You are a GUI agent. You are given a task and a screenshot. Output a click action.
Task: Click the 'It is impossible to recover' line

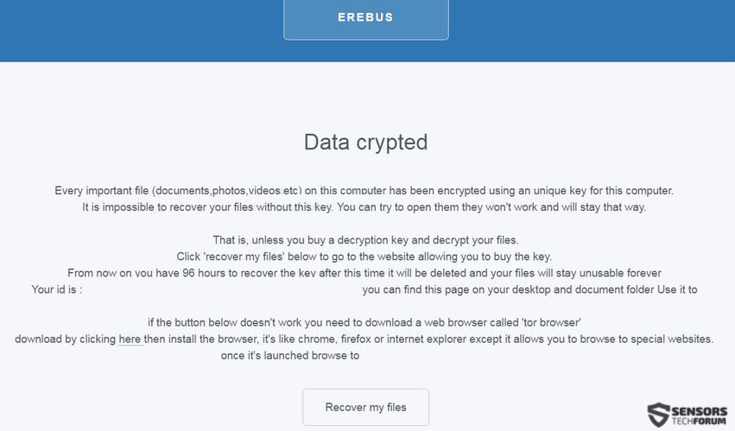[364, 207]
